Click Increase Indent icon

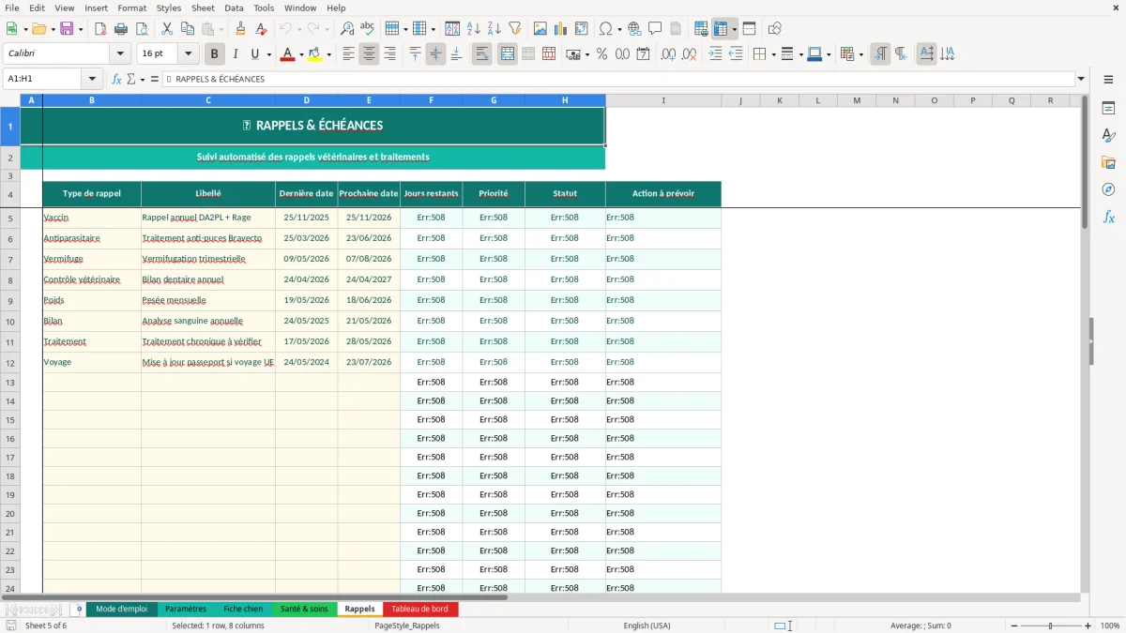pyautogui.click(x=715, y=54)
